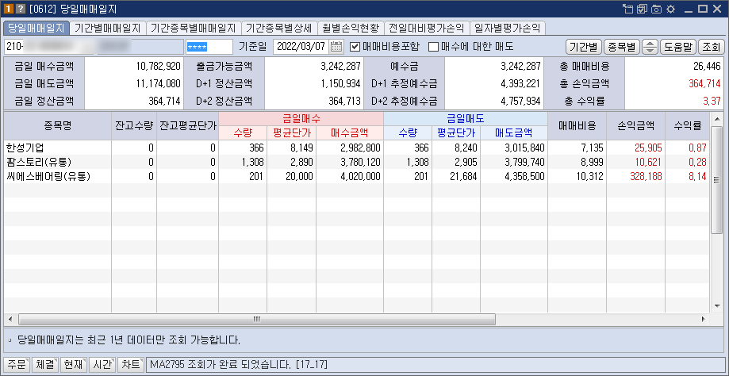Click the up/down collapse arrows button

tap(650, 47)
